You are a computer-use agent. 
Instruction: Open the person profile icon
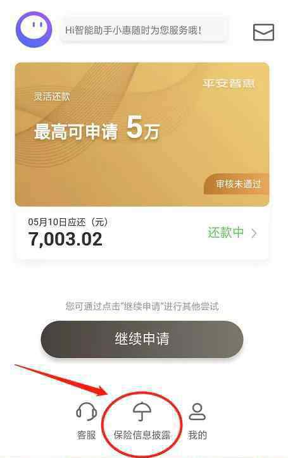[197, 412]
